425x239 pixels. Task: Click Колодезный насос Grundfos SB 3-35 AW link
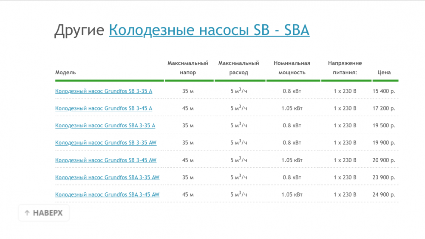click(106, 143)
